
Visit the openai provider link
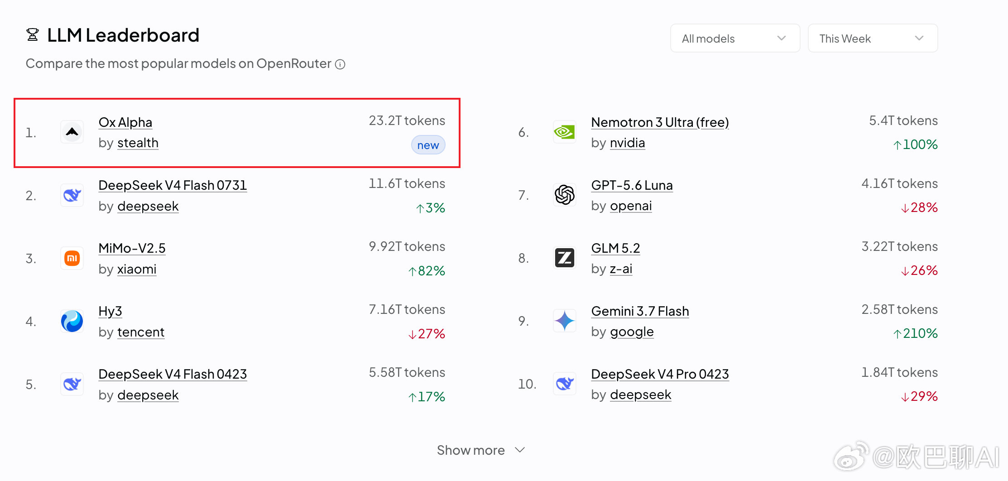coord(631,206)
